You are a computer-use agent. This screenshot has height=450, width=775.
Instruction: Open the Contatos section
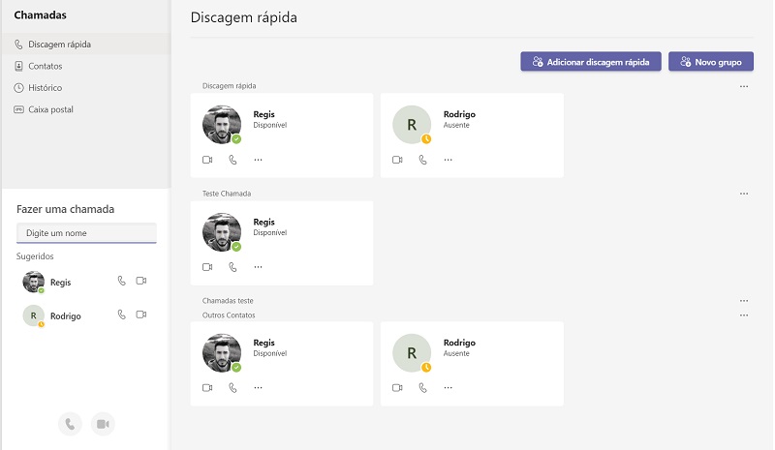pos(45,66)
